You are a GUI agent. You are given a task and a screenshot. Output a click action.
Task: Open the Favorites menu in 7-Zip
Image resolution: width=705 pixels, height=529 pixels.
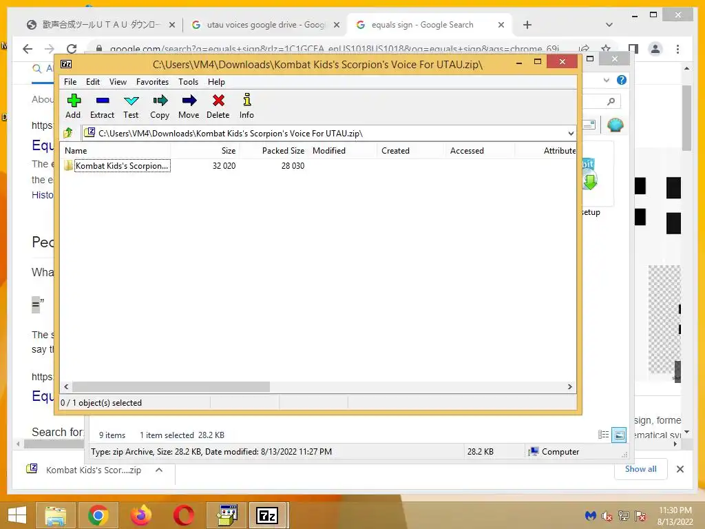[152, 82]
